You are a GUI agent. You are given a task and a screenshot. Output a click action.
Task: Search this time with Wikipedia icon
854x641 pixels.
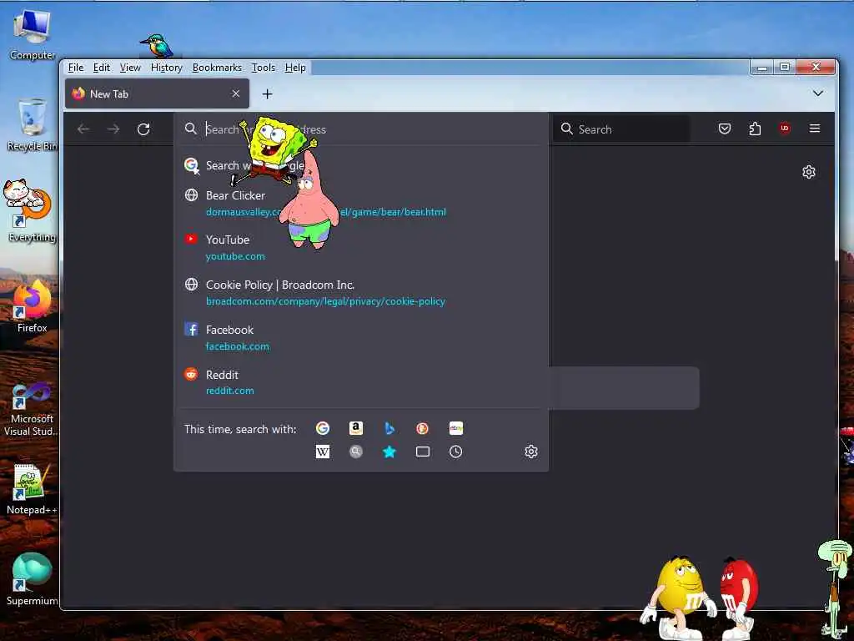click(323, 452)
